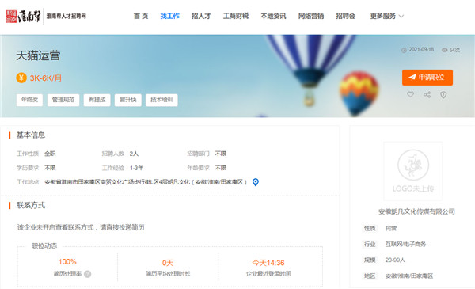475x289 pixels.
Task: Click the work address text
Action: tap(146, 182)
